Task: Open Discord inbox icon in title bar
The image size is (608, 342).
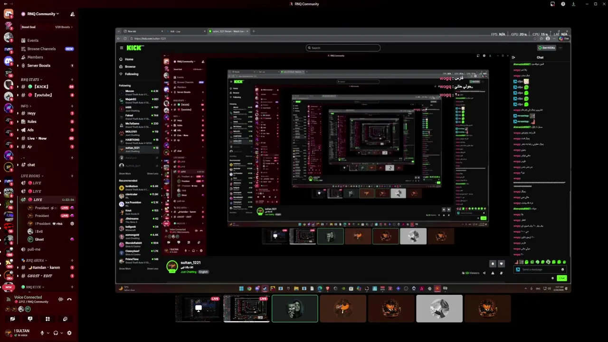Action: 552,4
